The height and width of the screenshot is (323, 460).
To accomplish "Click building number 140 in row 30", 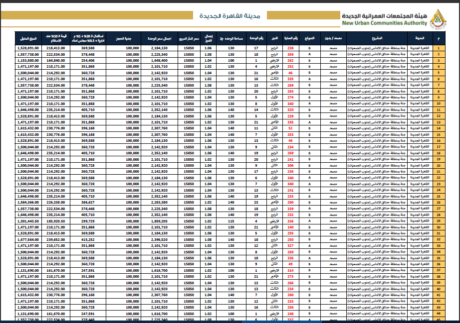I will 290,227.
